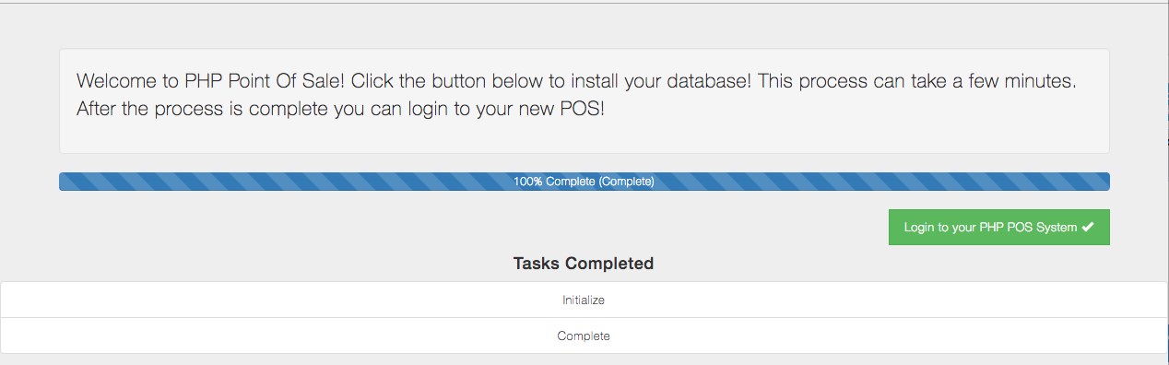
Task: Click the blank area below the welcome text in the panel
Action: click(x=584, y=136)
